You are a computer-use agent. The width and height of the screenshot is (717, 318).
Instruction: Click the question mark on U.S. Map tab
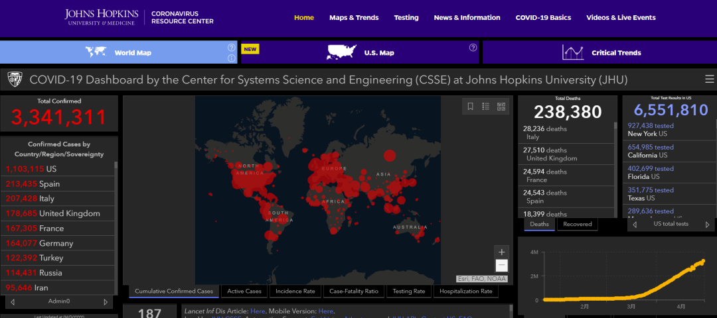(x=473, y=48)
